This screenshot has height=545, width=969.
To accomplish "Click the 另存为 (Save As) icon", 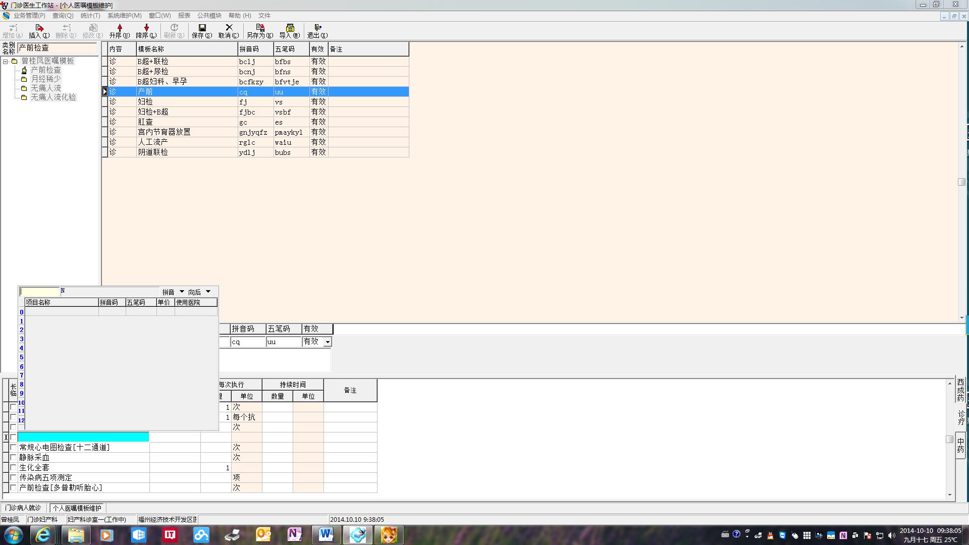I will coord(260,28).
